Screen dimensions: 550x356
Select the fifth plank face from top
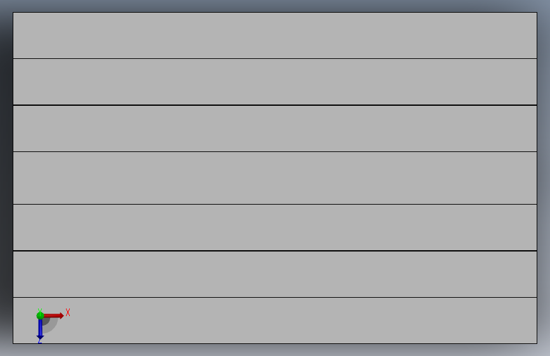pyautogui.click(x=275, y=227)
